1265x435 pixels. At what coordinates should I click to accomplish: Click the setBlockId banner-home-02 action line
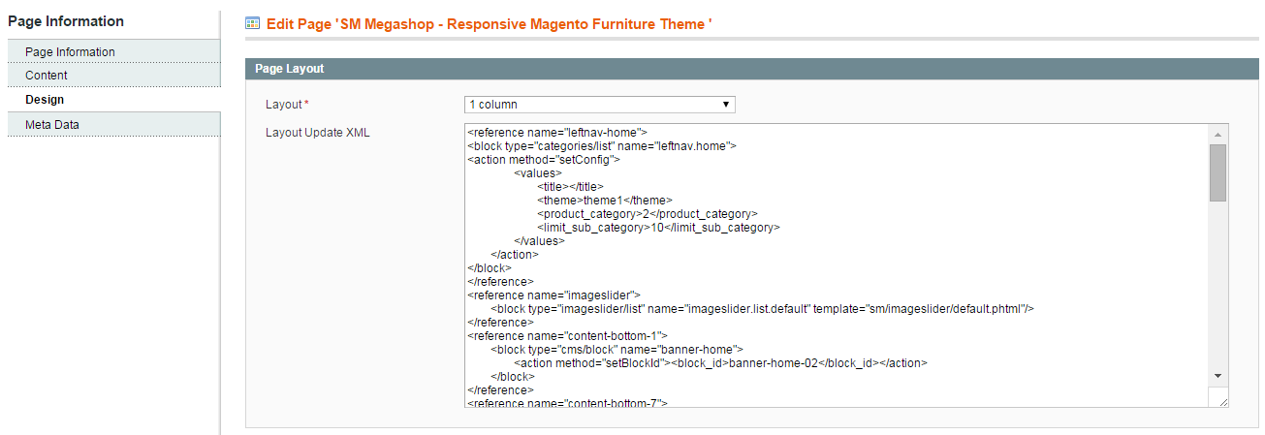tap(720, 363)
